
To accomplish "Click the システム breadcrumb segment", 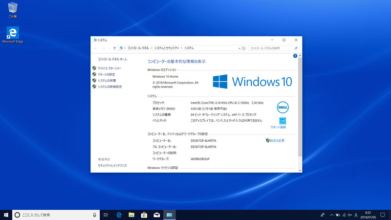I will point(189,48).
